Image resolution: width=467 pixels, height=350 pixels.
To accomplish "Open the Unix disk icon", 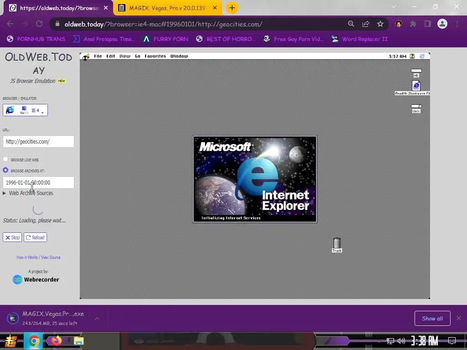I will pos(416,108).
